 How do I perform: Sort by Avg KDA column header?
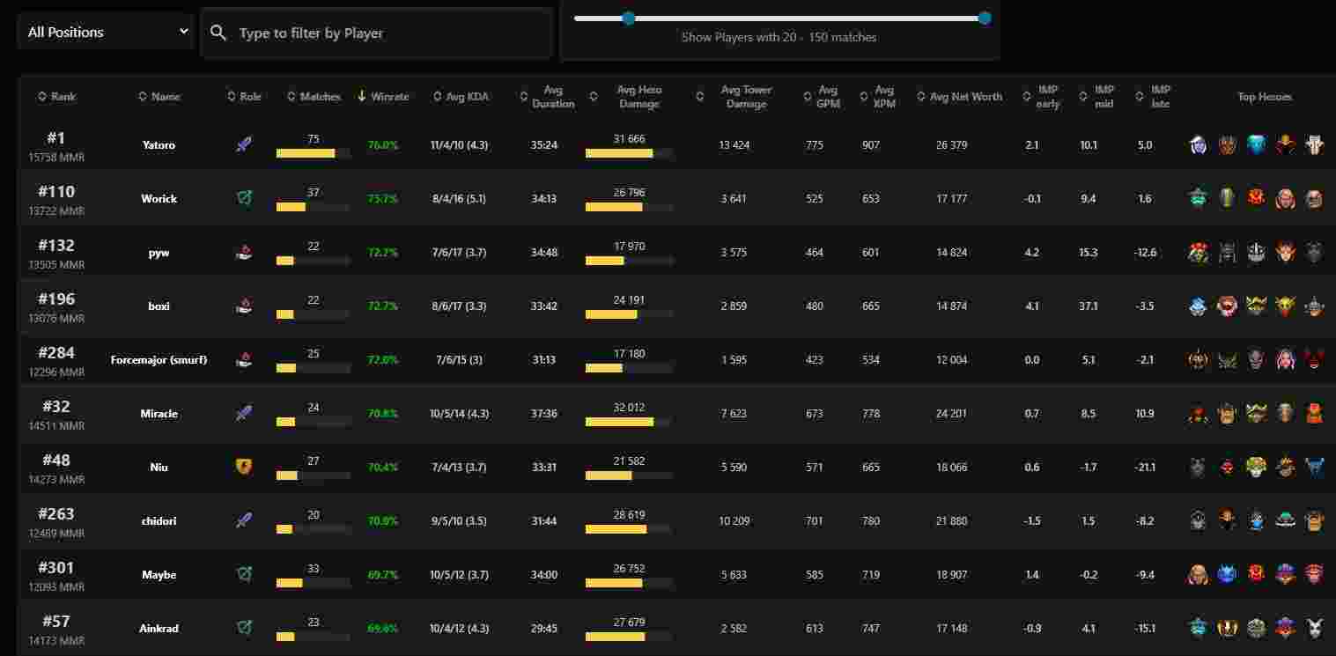pyautogui.click(x=461, y=97)
